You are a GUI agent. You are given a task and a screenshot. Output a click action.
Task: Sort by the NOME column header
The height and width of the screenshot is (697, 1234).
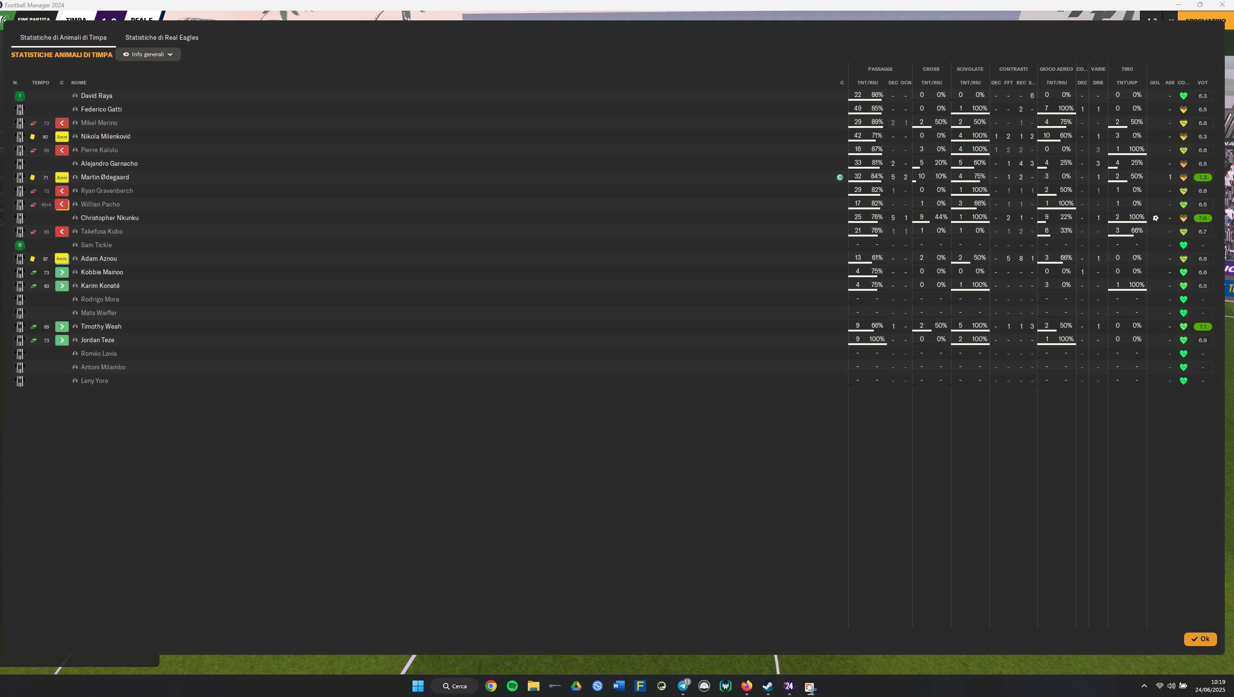tap(79, 83)
